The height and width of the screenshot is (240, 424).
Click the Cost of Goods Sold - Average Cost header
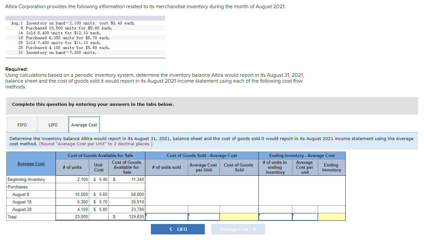coord(202,155)
